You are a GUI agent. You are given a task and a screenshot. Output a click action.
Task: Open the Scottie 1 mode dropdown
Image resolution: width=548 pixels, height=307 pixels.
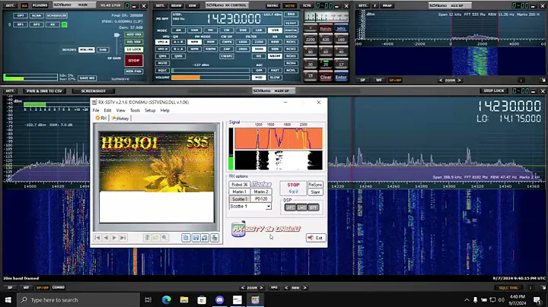268,207
